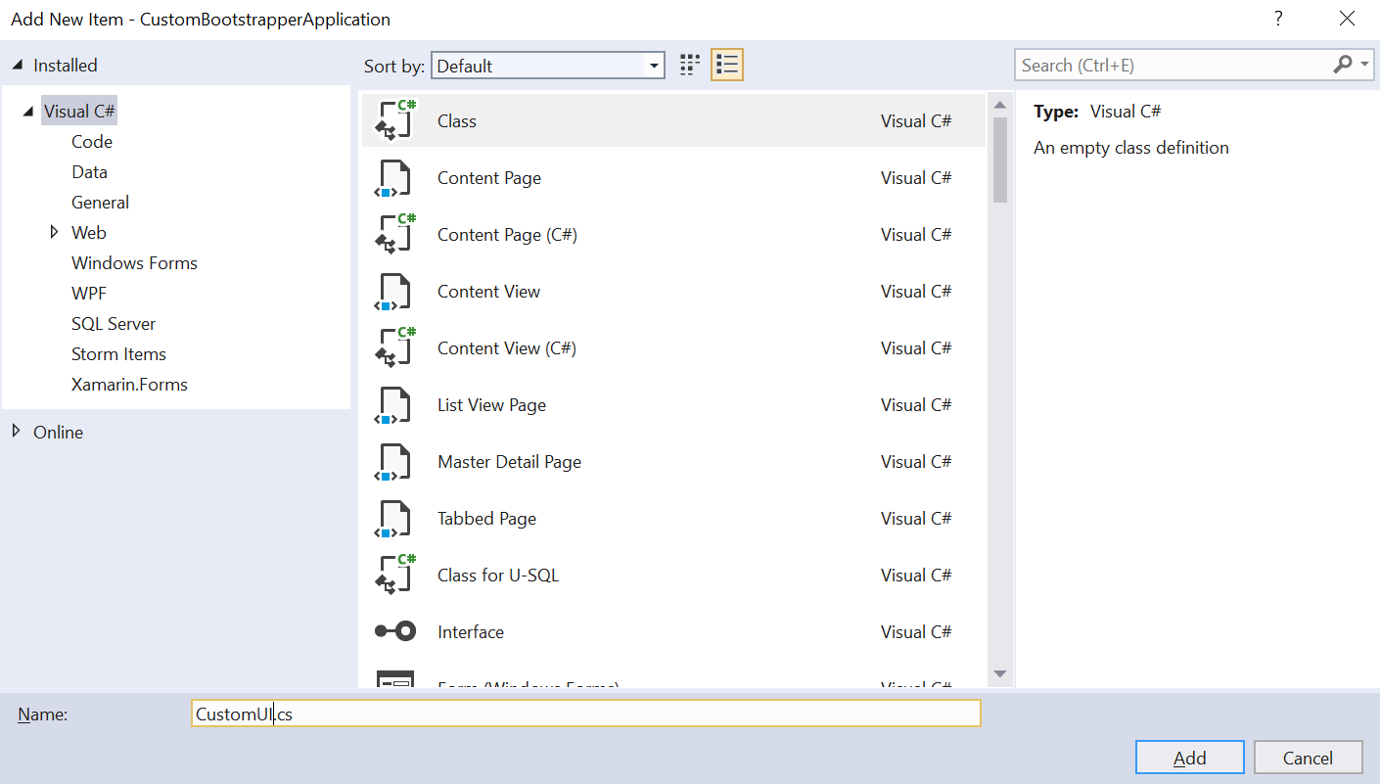1380x784 pixels.
Task: Collapse the Visual C# node
Action: point(27,112)
